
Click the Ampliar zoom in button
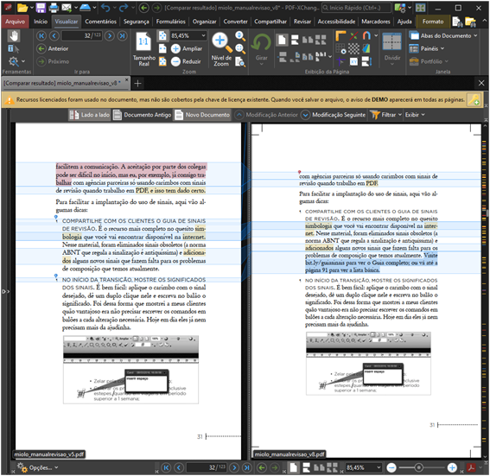click(187, 48)
